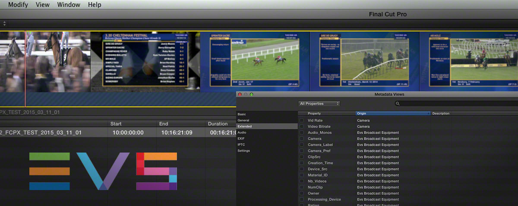Tick the Material_ID checkbox
The image size is (518, 206).
pos(302,175)
